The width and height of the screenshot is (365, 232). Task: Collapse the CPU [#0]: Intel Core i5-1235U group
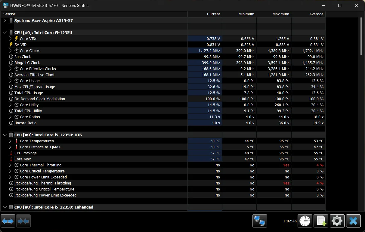(x=5, y=32)
